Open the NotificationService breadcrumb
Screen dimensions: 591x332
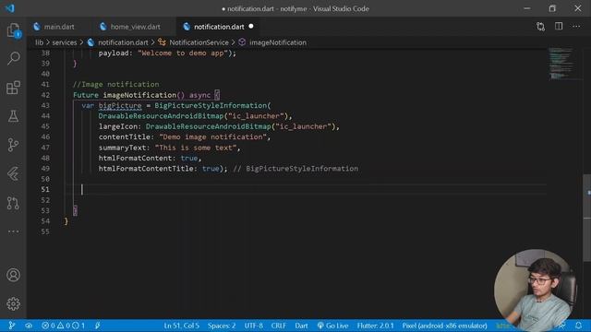point(199,42)
